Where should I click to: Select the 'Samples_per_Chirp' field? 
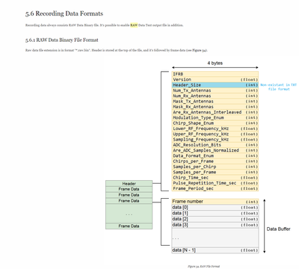[x=215, y=167]
